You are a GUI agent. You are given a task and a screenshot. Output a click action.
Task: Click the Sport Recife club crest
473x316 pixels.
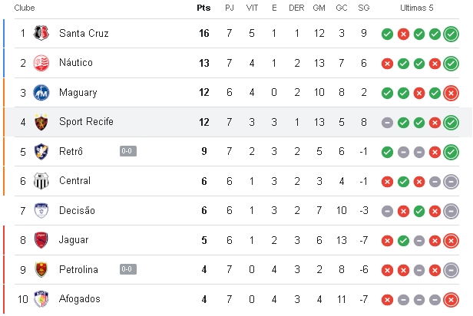(x=41, y=122)
